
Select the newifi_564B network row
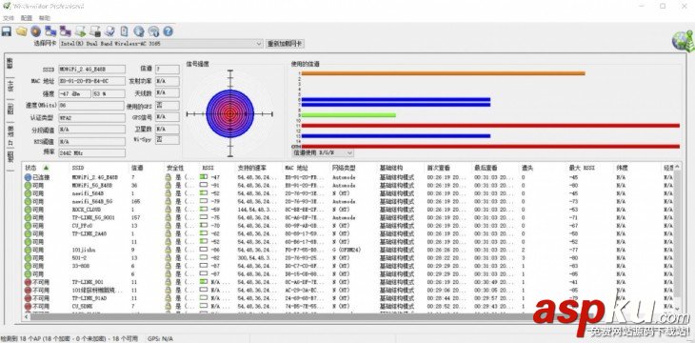click(x=348, y=193)
